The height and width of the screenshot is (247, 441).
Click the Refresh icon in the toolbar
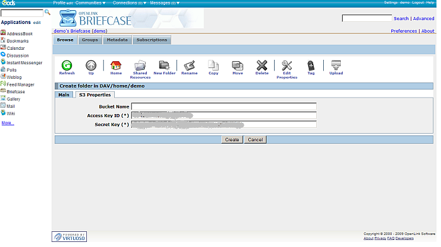[67, 66]
